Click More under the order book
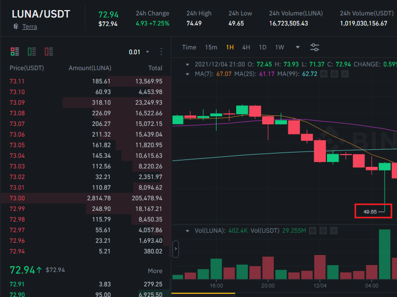Image resolution: width=397 pixels, height=297 pixels. pos(155,271)
